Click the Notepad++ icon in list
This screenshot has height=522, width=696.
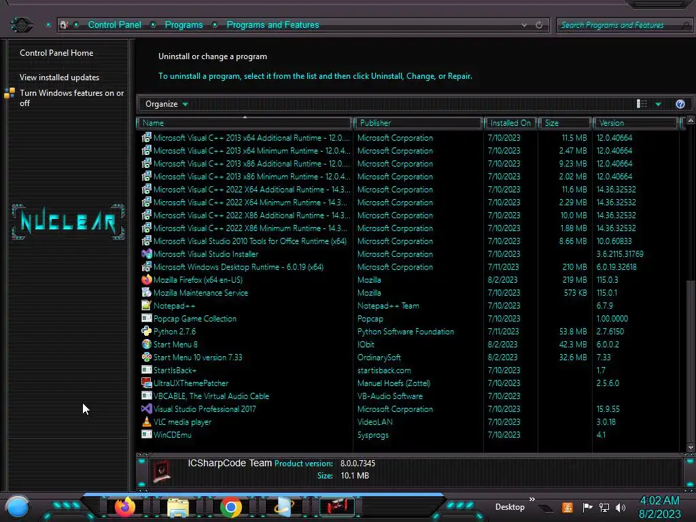(147, 305)
